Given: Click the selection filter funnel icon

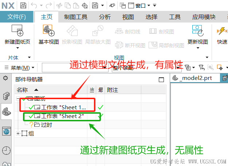Looking at the screenshot, I should point(188,68).
